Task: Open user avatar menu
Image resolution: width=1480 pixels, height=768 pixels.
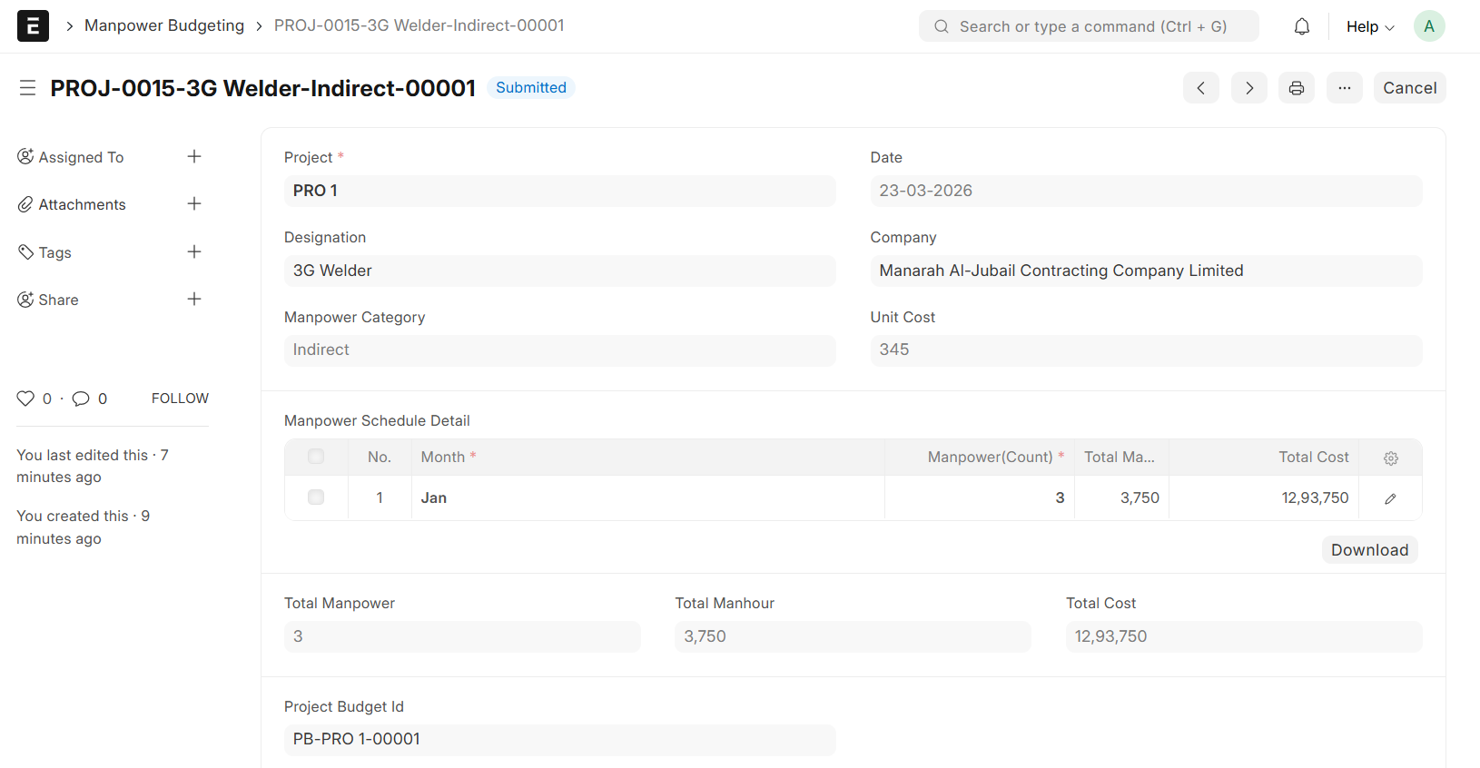Action: pyautogui.click(x=1428, y=26)
